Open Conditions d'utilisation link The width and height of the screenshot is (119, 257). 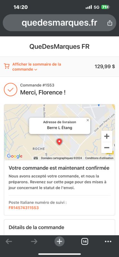99,158
